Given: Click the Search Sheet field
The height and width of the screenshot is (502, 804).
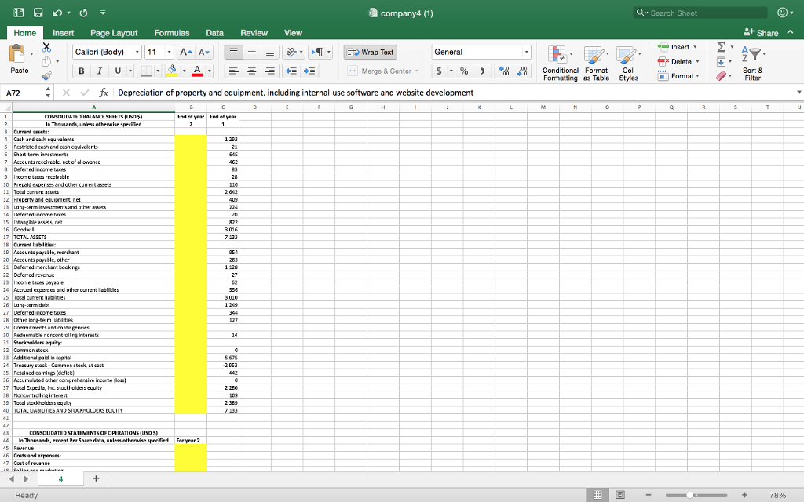Looking at the screenshot, I should pyautogui.click(x=700, y=13).
